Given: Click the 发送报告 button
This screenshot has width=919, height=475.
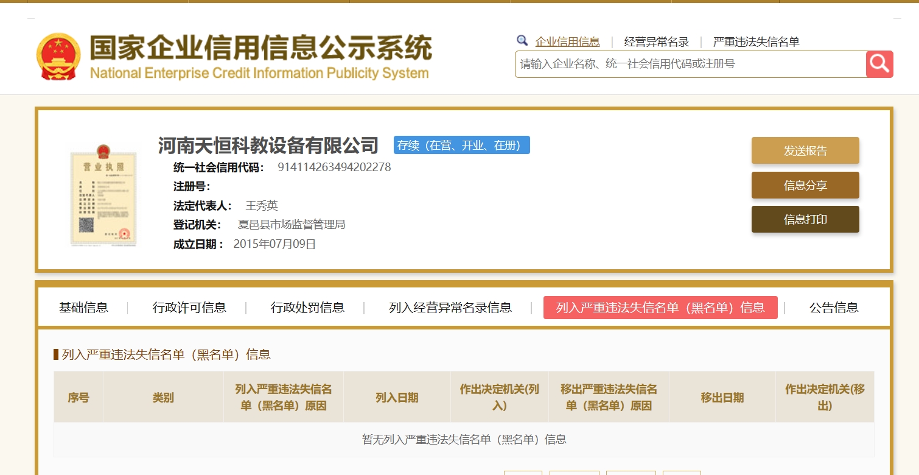Looking at the screenshot, I should tap(805, 150).
